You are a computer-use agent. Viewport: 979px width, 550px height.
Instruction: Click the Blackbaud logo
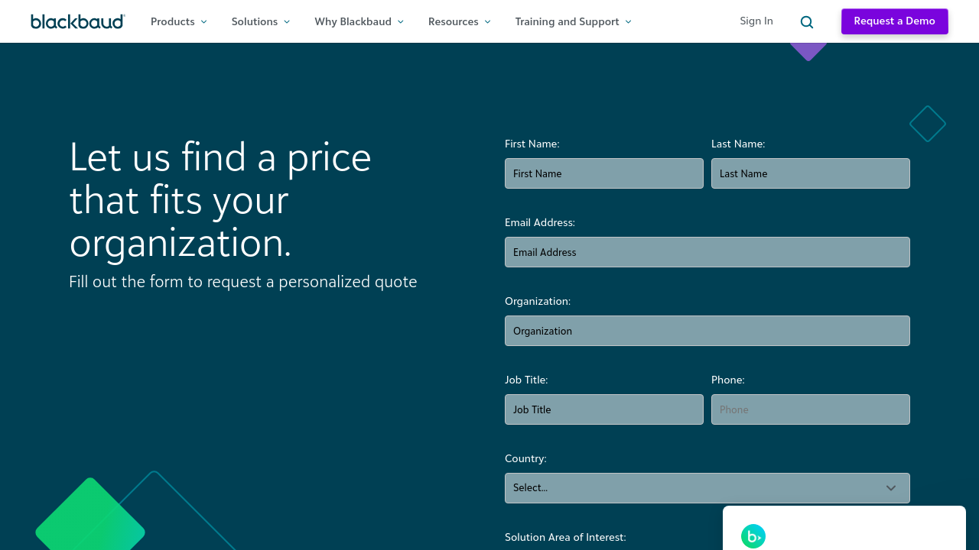(77, 21)
